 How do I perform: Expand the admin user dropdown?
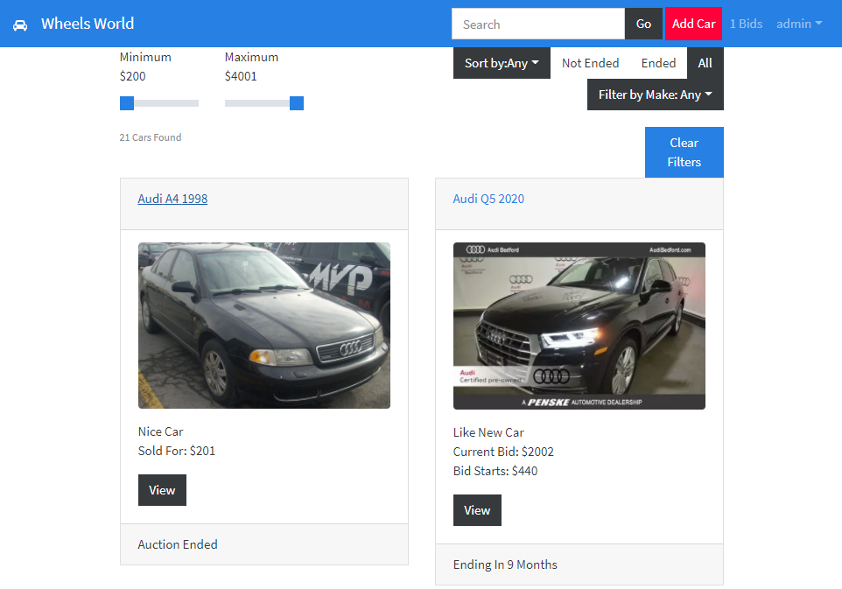coord(798,24)
